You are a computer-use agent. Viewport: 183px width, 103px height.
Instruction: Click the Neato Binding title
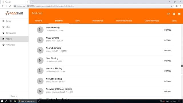coord(53,27)
